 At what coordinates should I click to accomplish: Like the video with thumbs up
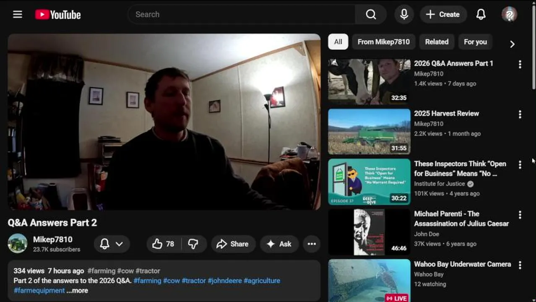(x=164, y=244)
